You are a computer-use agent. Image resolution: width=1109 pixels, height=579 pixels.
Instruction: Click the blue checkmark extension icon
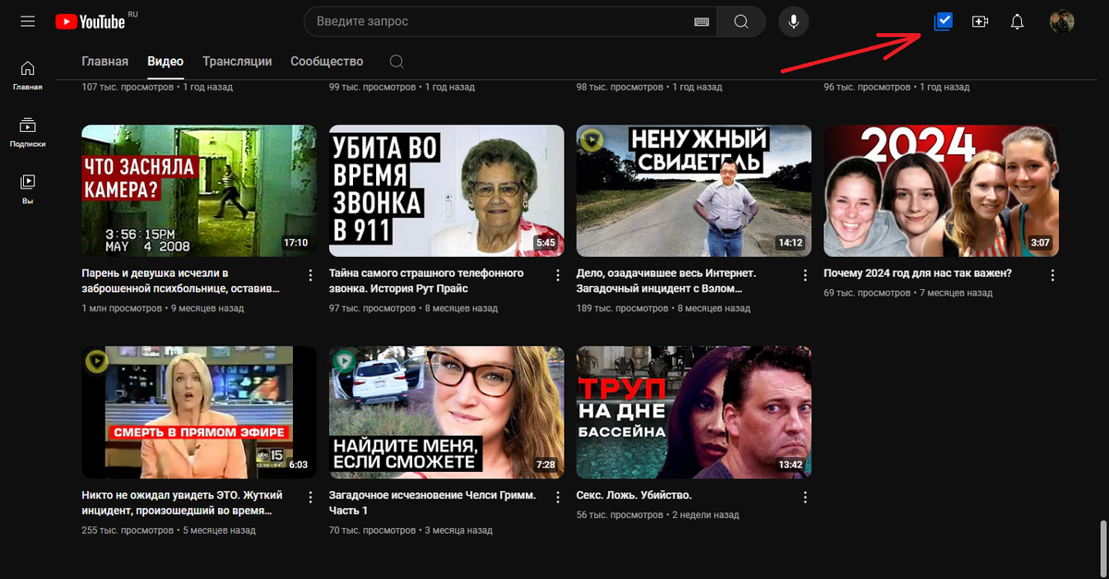coord(944,21)
